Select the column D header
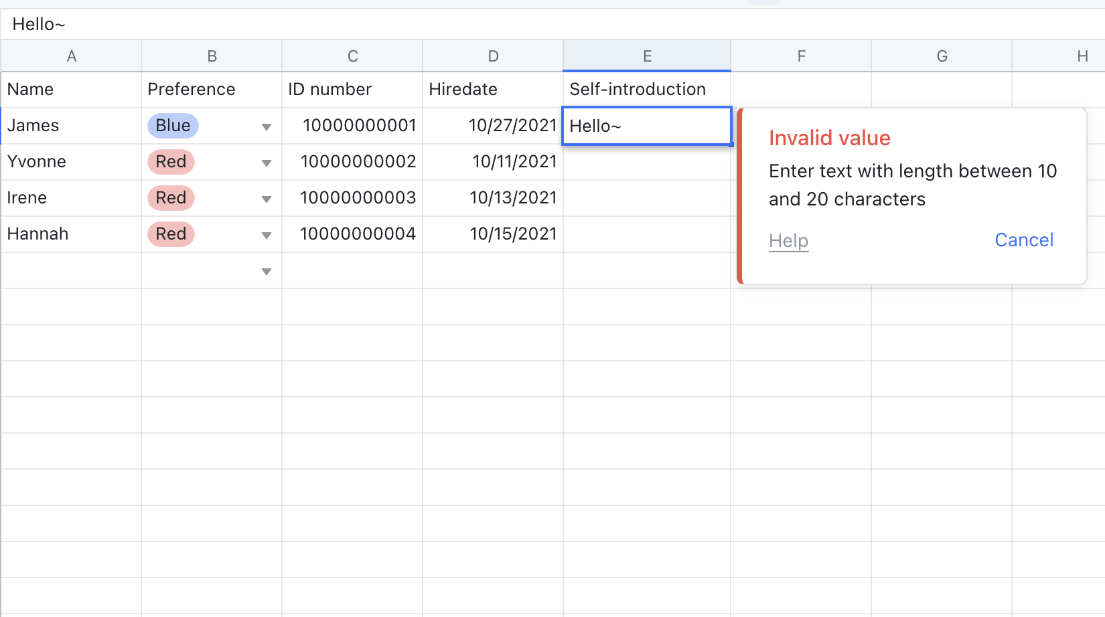 [493, 56]
